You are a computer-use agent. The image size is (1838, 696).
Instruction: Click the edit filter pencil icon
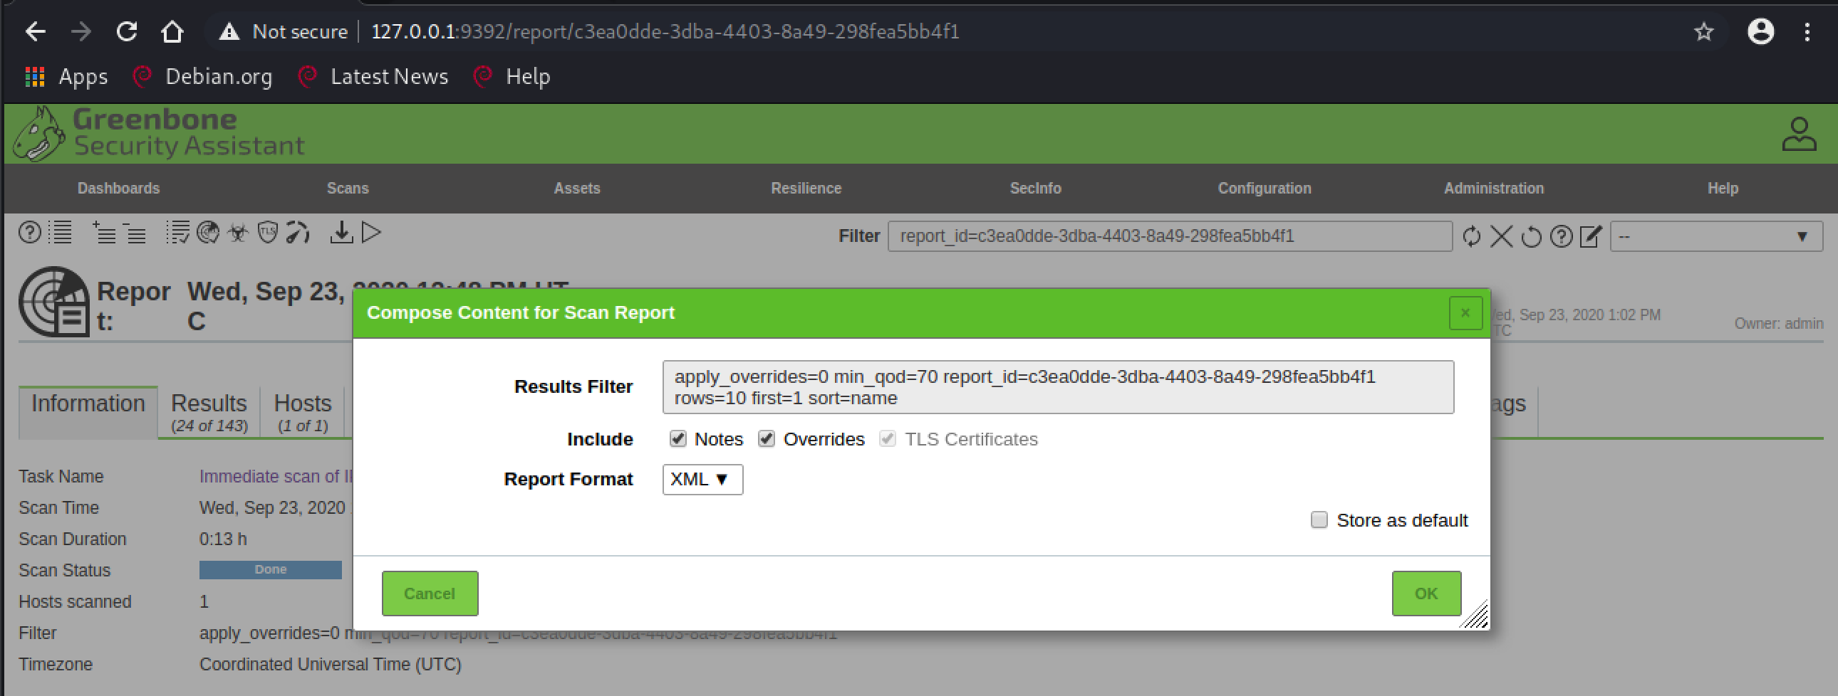point(1591,237)
